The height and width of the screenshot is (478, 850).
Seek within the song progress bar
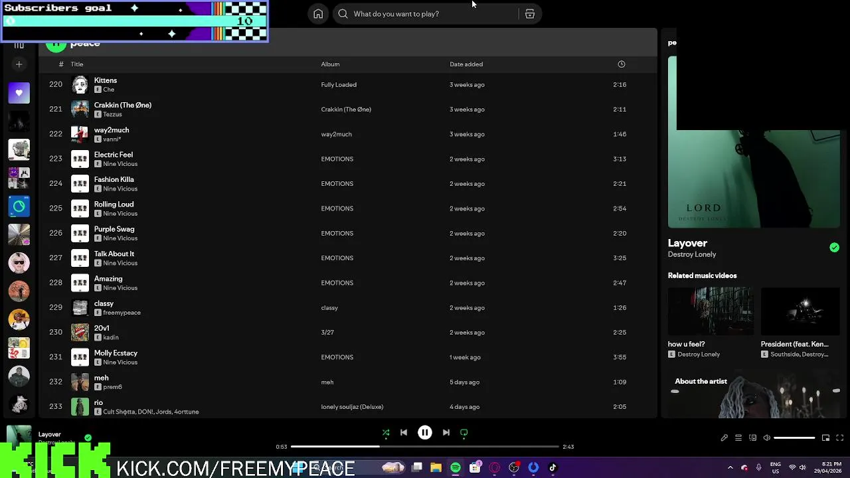point(425,447)
